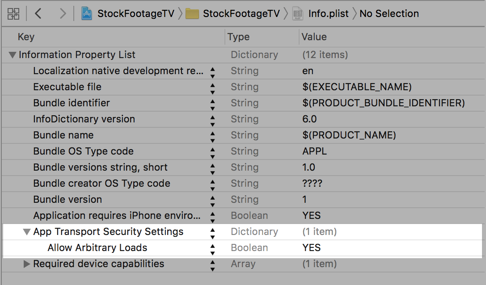Collapse App Transport Security Settings
The height and width of the screenshot is (285, 486).
(27, 232)
